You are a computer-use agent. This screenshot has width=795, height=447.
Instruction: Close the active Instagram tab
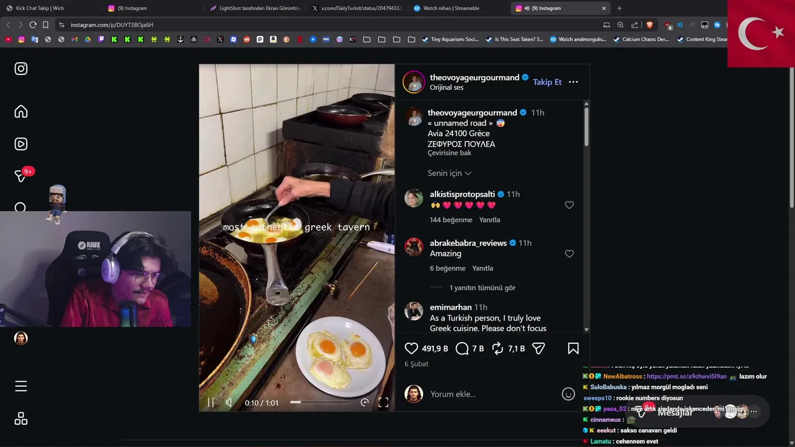(x=604, y=8)
